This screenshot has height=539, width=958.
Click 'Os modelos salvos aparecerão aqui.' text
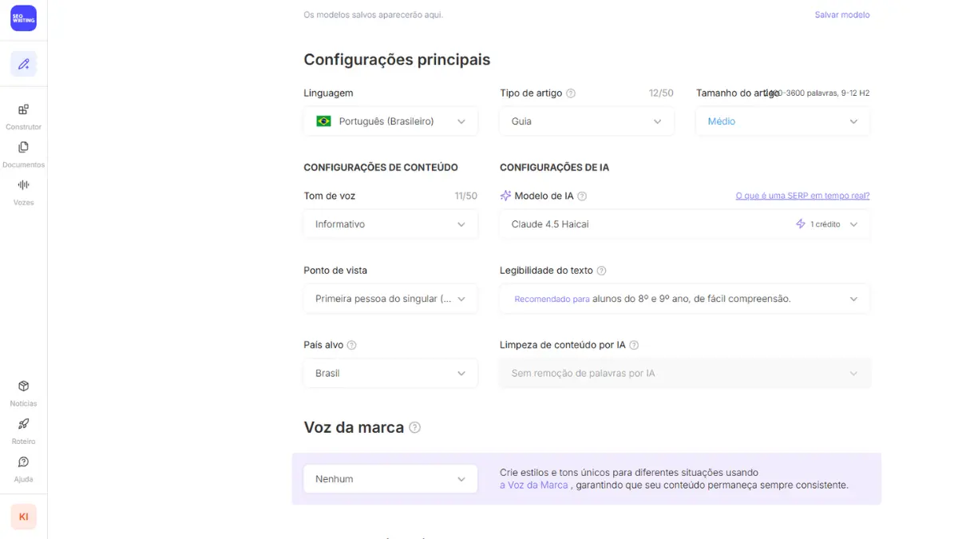(x=374, y=14)
